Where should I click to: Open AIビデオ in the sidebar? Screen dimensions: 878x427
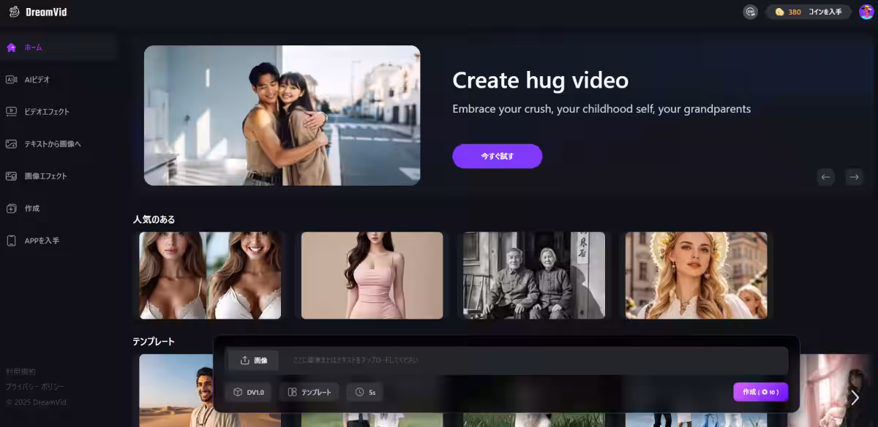(37, 80)
